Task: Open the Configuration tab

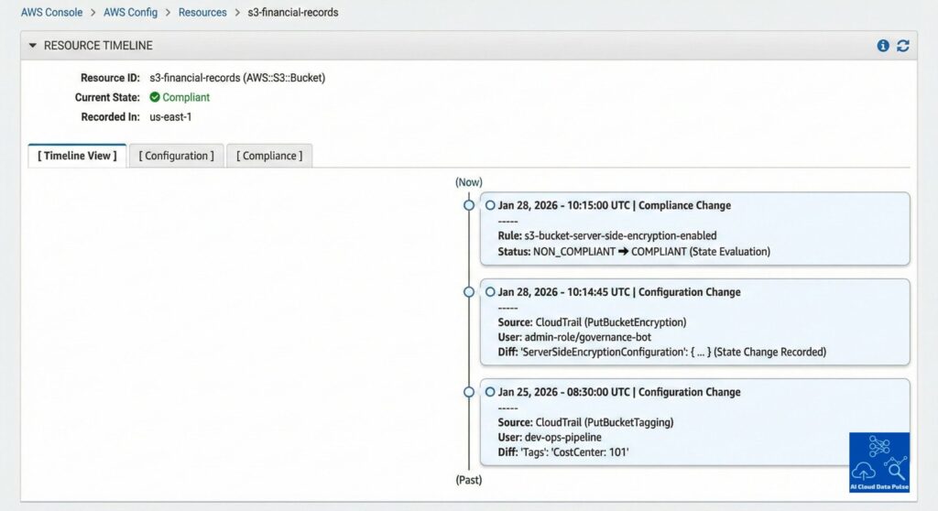Action: (x=177, y=156)
